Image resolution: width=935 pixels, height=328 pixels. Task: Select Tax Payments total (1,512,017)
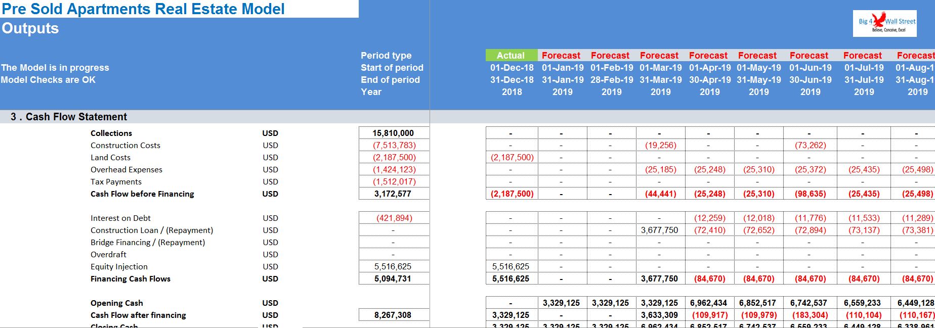coord(394,181)
